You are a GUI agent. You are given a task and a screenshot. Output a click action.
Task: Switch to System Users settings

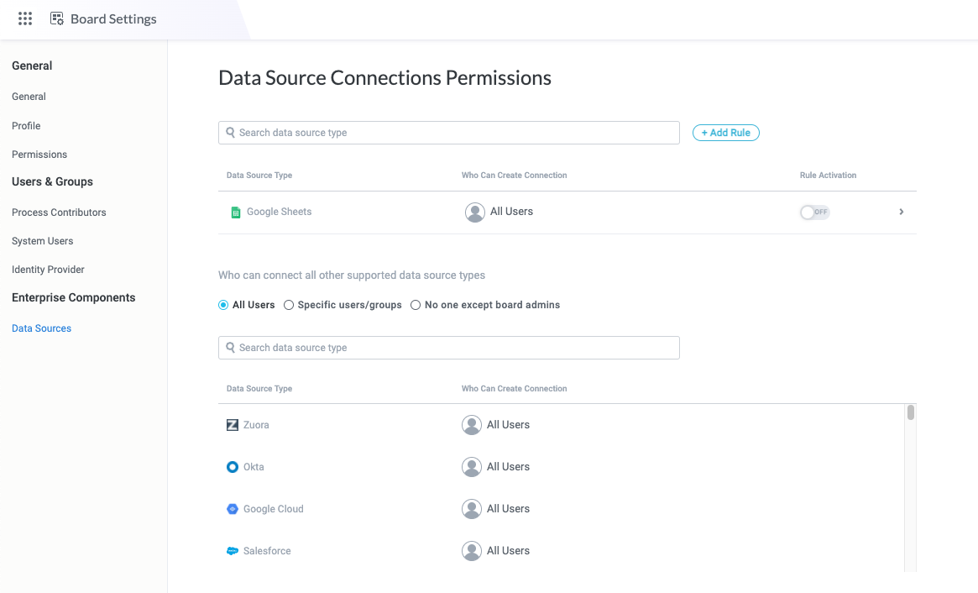[42, 240]
